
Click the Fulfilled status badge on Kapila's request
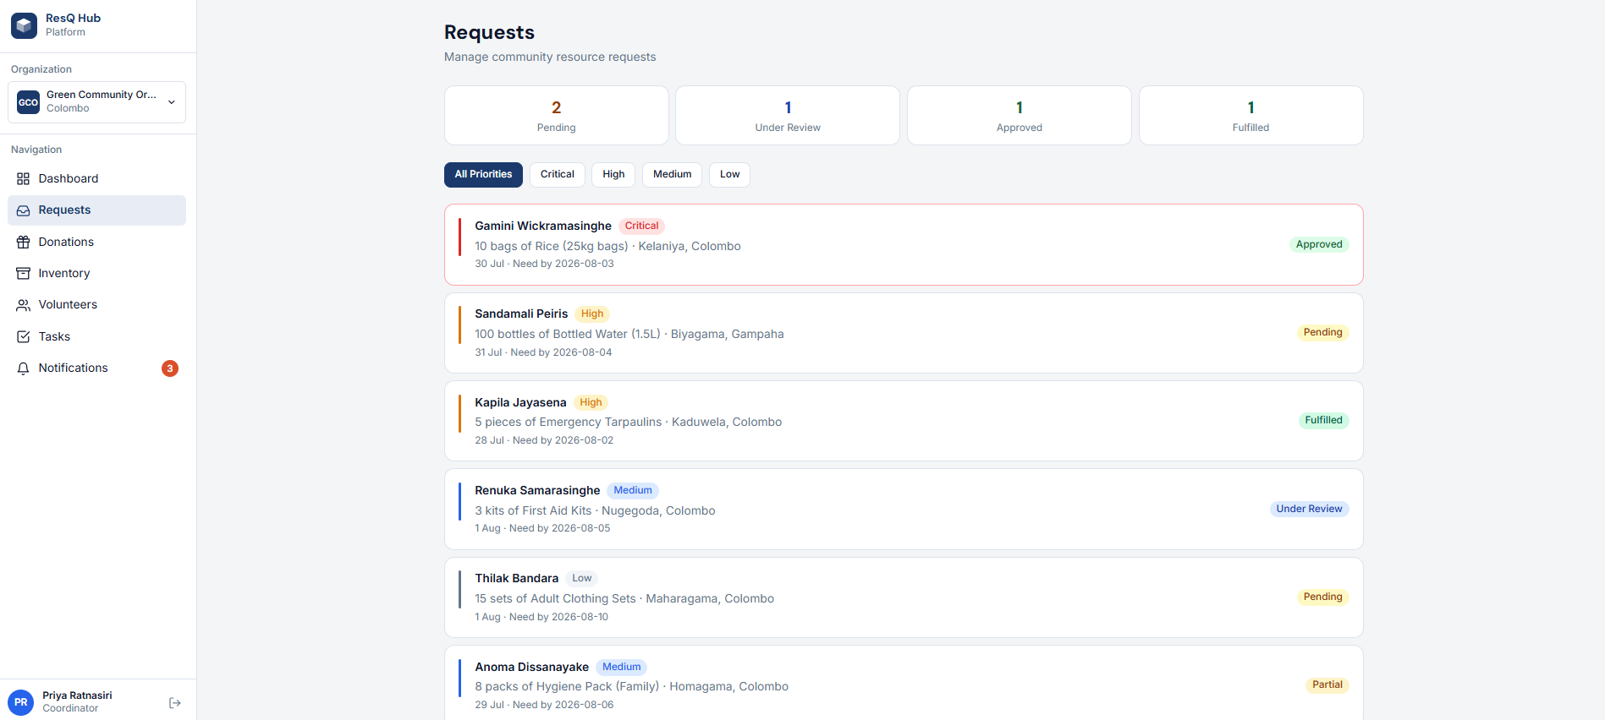click(1323, 421)
